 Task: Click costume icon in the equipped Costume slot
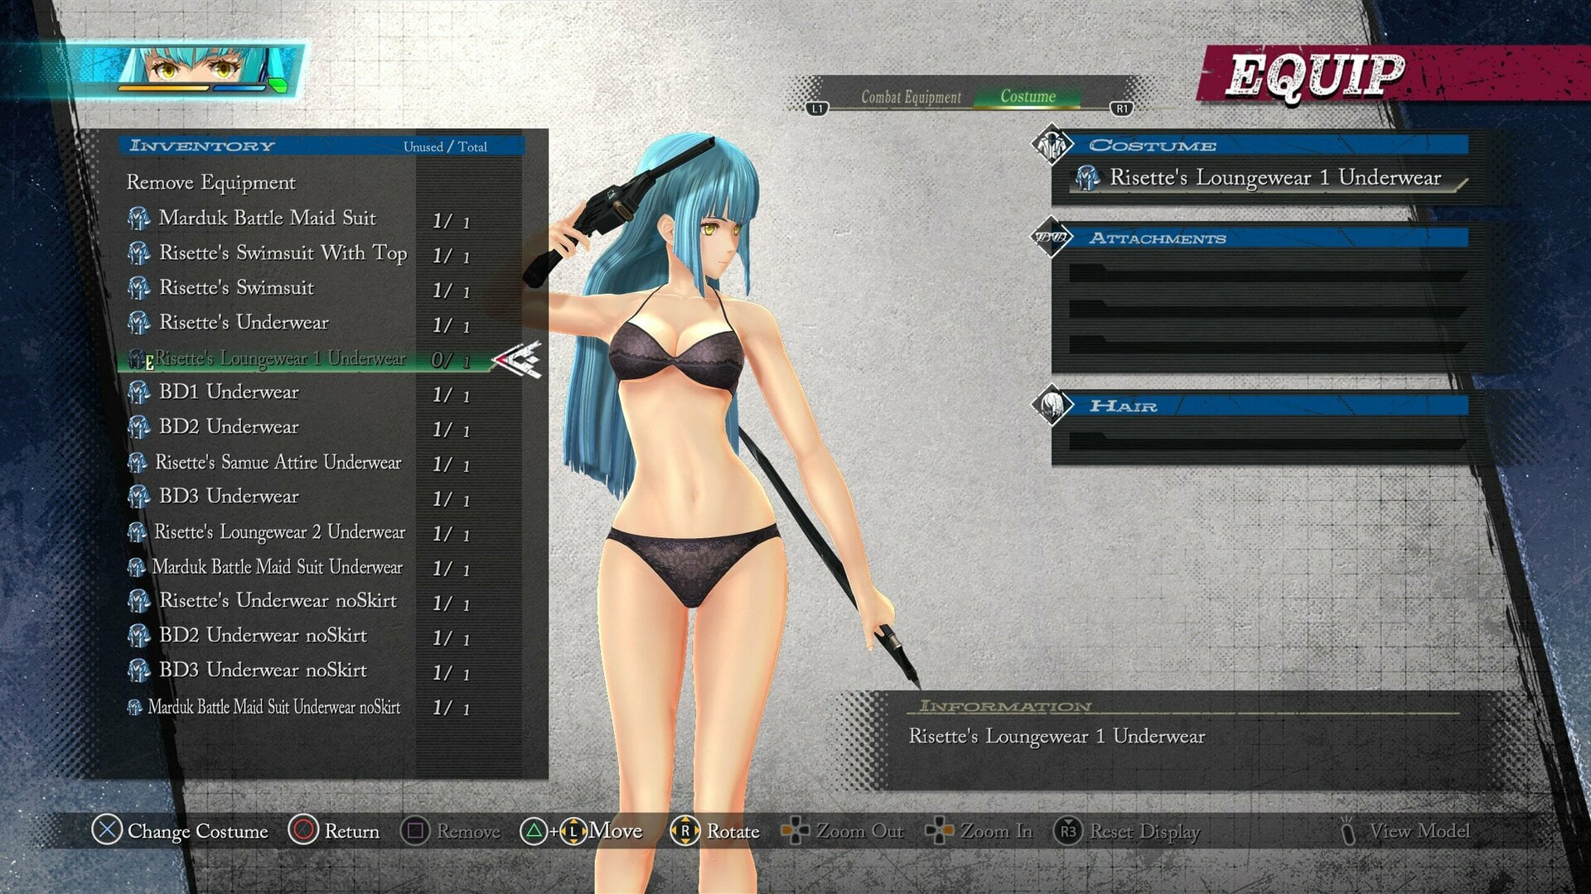[x=1087, y=178]
